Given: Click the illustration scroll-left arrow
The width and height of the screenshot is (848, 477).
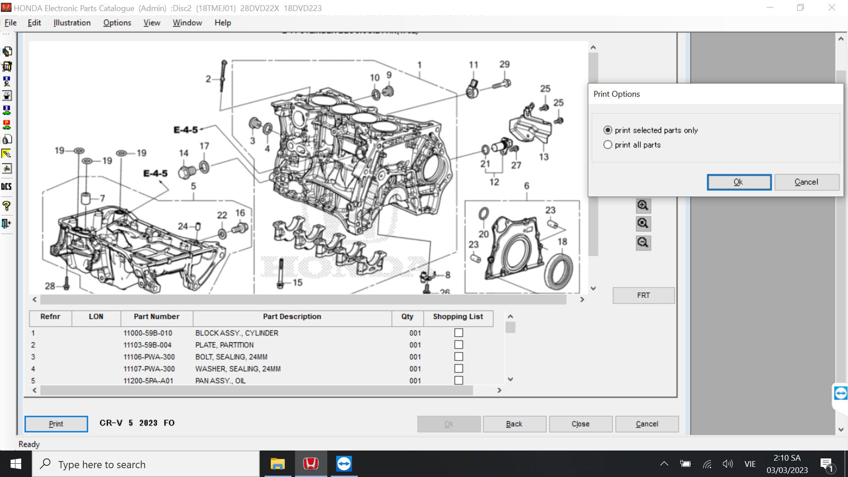Looking at the screenshot, I should tap(34, 299).
